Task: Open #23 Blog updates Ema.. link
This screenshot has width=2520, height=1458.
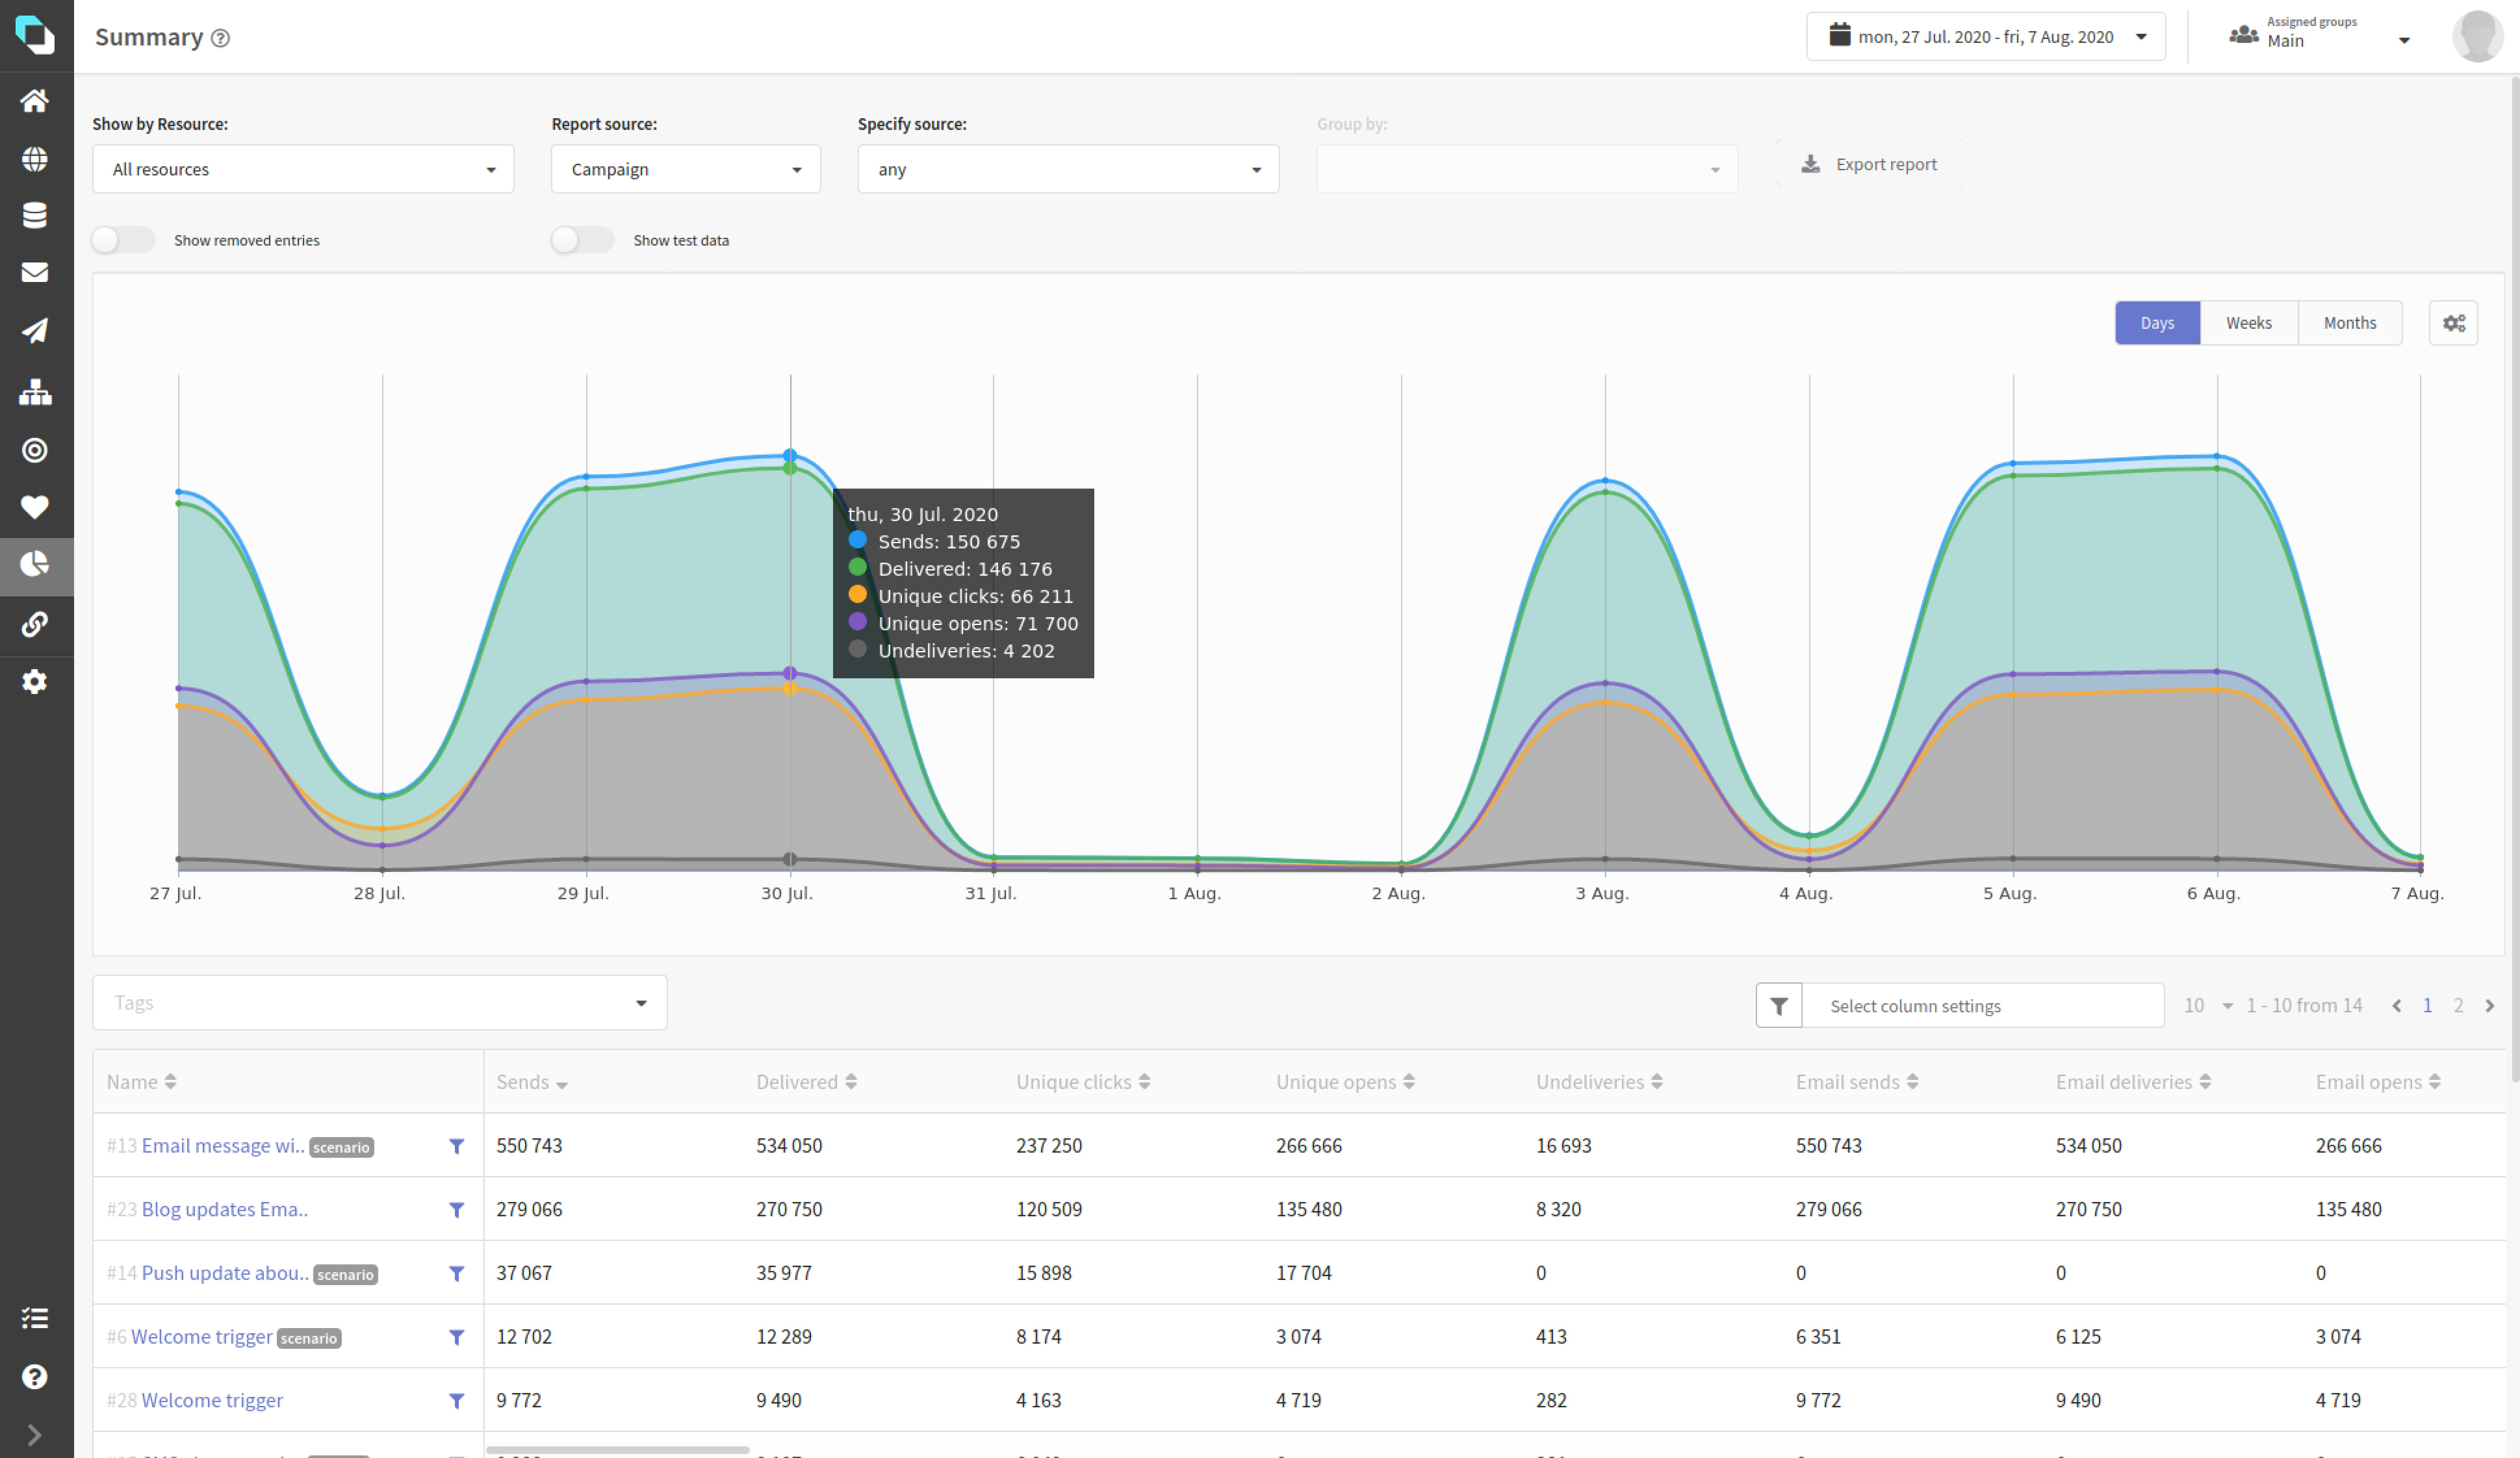Action: pos(225,1210)
